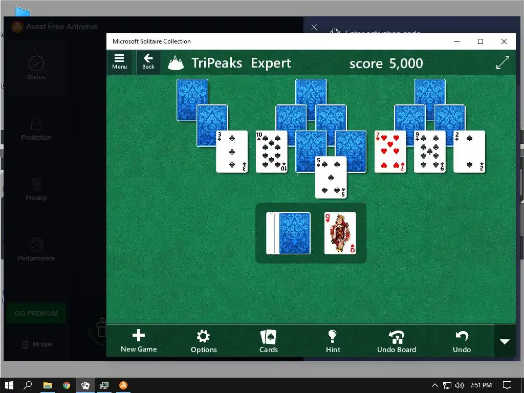Image resolution: width=524 pixels, height=393 pixels.
Task: Request a Hint with the lightbulb
Action: click(333, 341)
